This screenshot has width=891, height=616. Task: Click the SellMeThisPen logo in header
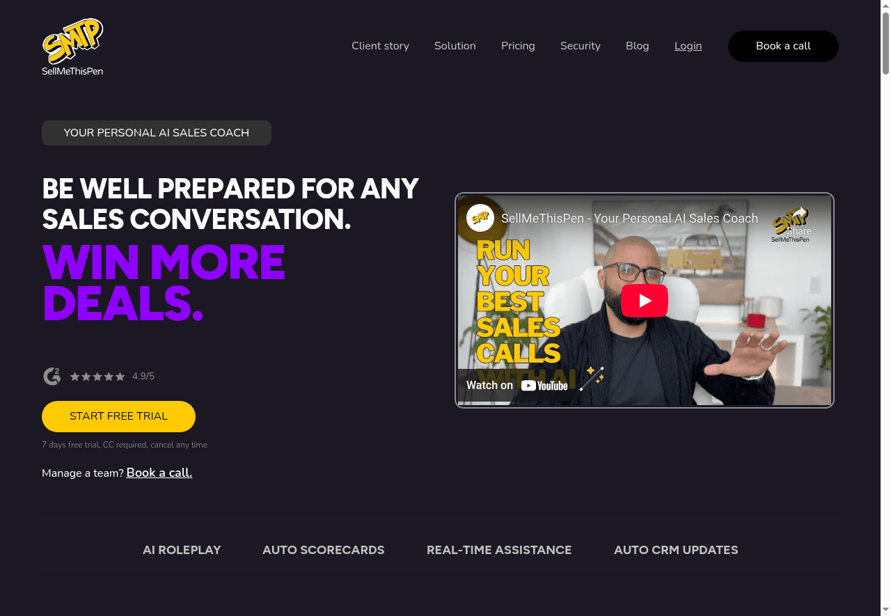[72, 47]
